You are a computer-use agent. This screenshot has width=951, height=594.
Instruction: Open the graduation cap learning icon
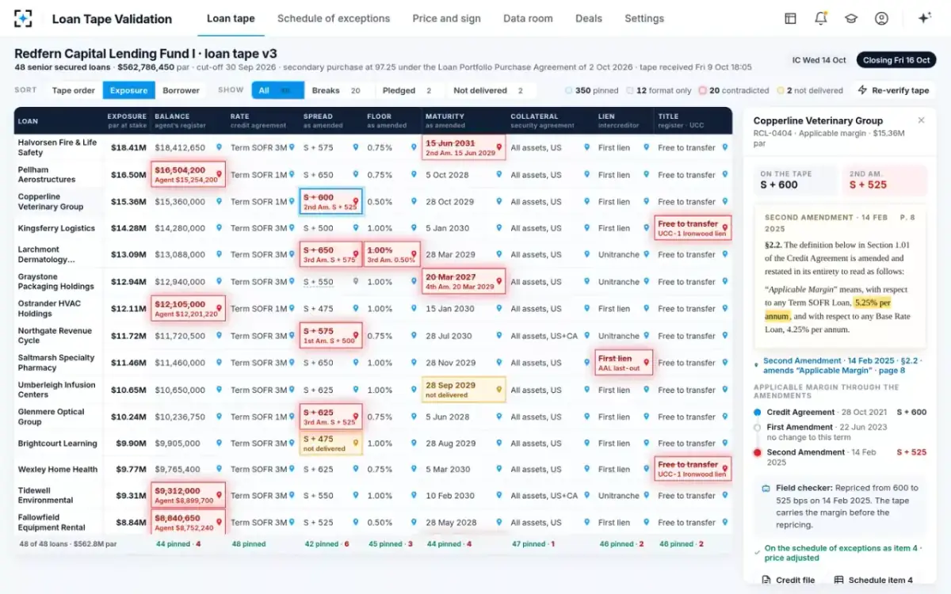point(851,18)
